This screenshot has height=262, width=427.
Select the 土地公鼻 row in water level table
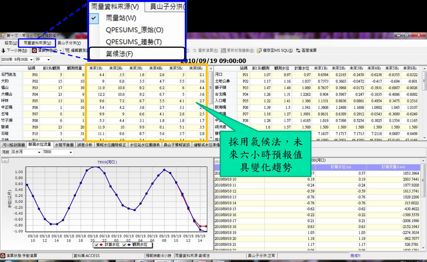[317, 81]
